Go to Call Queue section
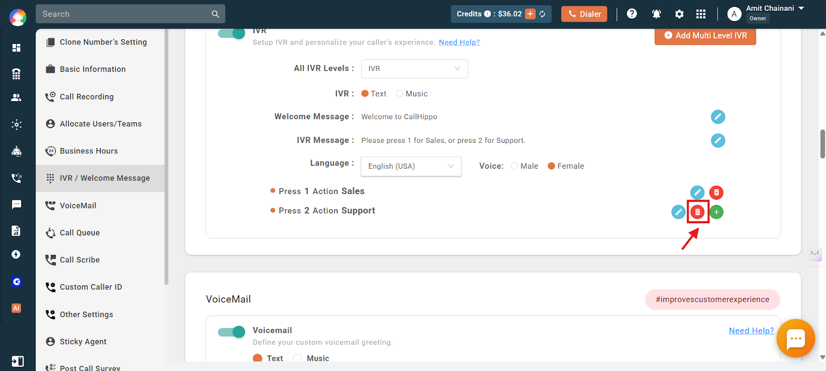This screenshot has height=371, width=826. [100, 233]
